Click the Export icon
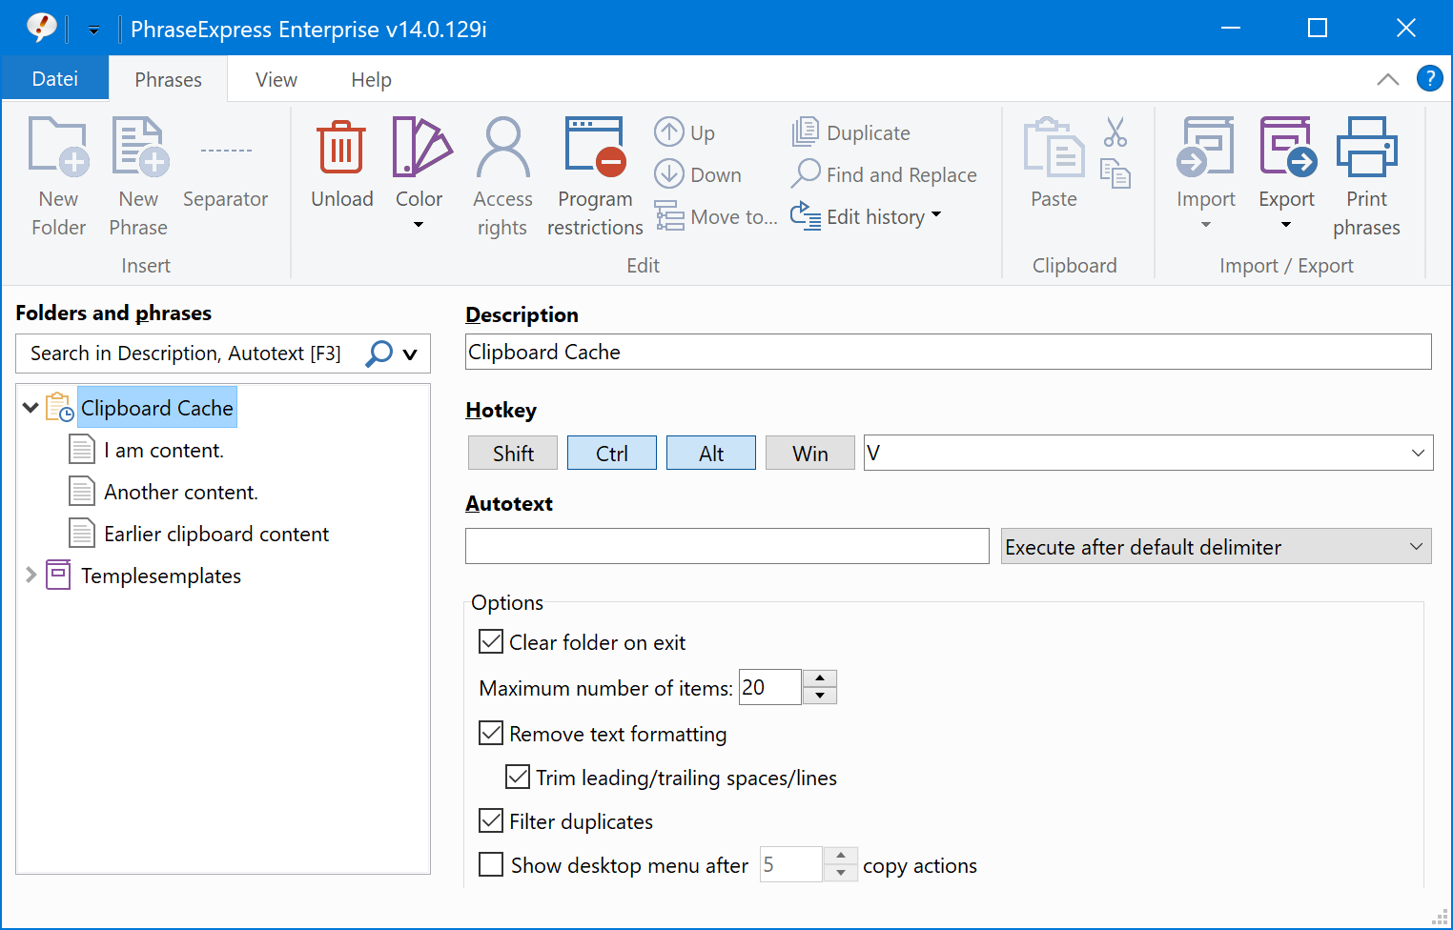 point(1287,147)
